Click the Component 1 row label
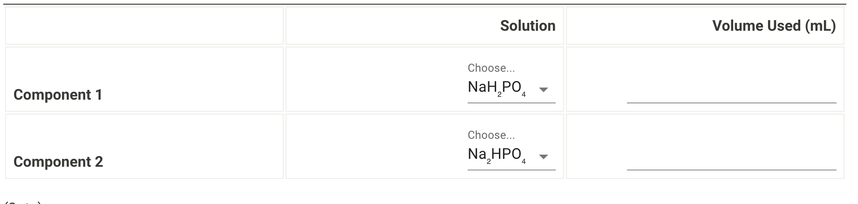858x204 pixels. [58, 95]
